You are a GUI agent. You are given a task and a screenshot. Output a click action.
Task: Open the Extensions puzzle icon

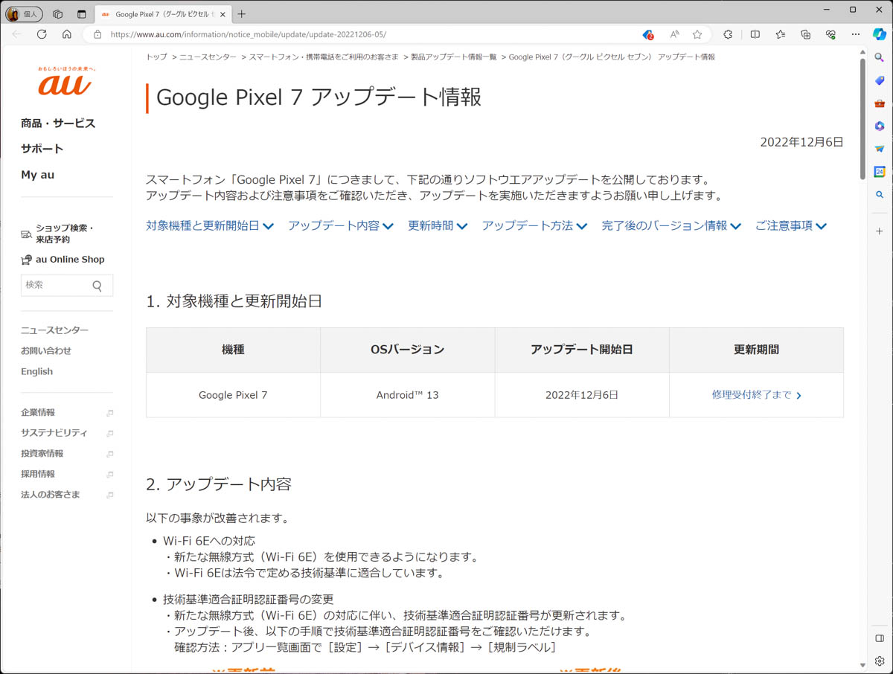pos(728,34)
